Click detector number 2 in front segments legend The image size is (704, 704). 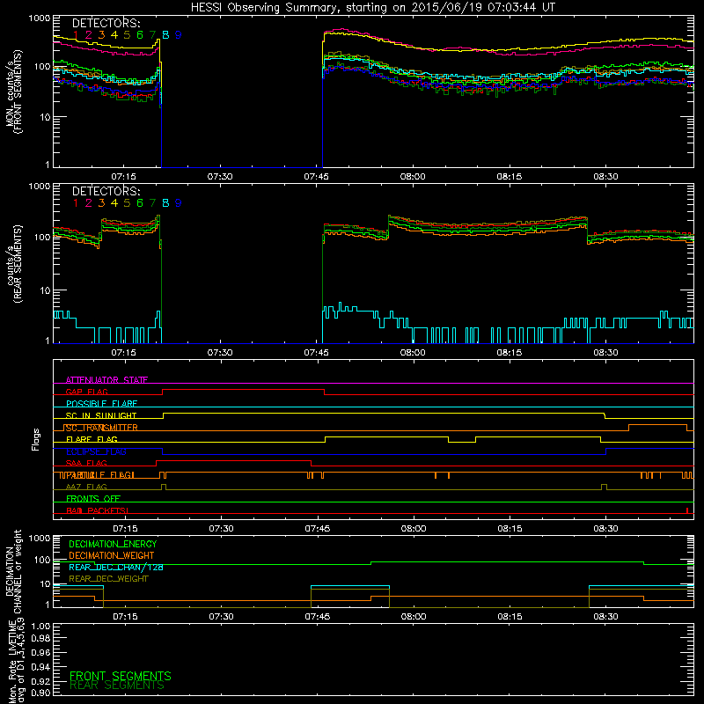89,35
